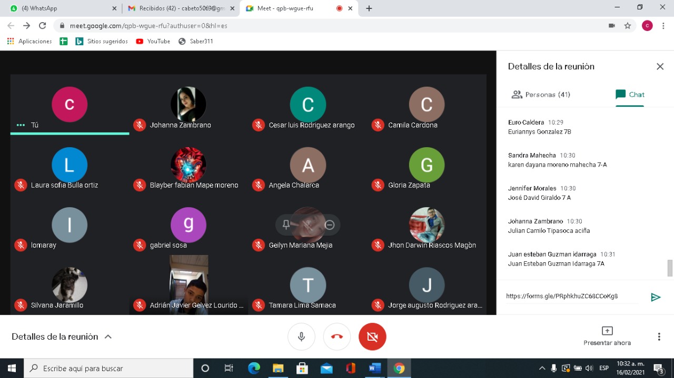Hang up the call with red phone icon
This screenshot has height=378, width=674.
337,336
